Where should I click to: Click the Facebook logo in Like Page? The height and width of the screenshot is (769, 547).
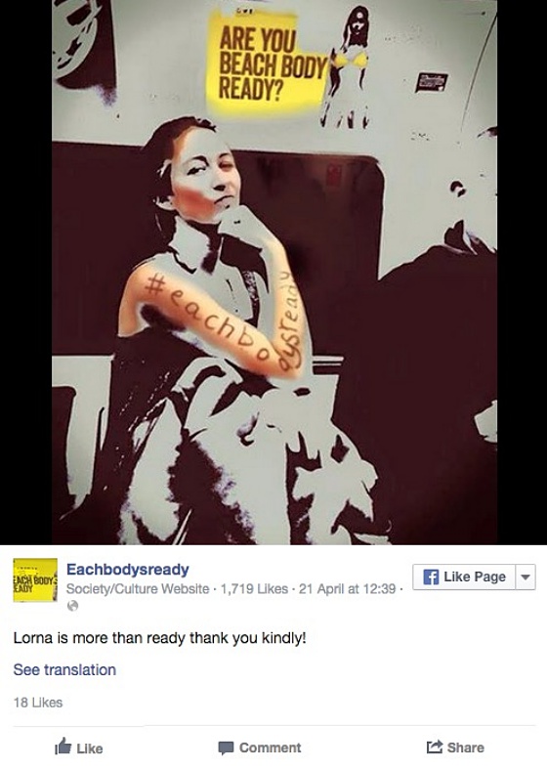pyautogui.click(x=431, y=577)
